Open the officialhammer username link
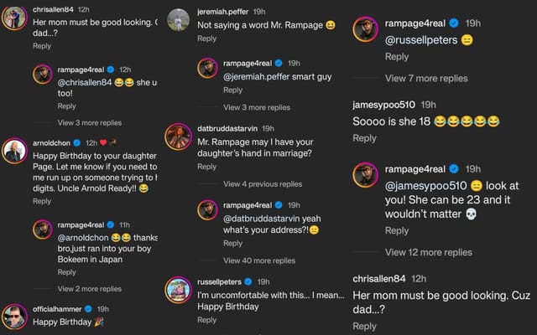Screen dimensions: 537x335 pos(60,309)
